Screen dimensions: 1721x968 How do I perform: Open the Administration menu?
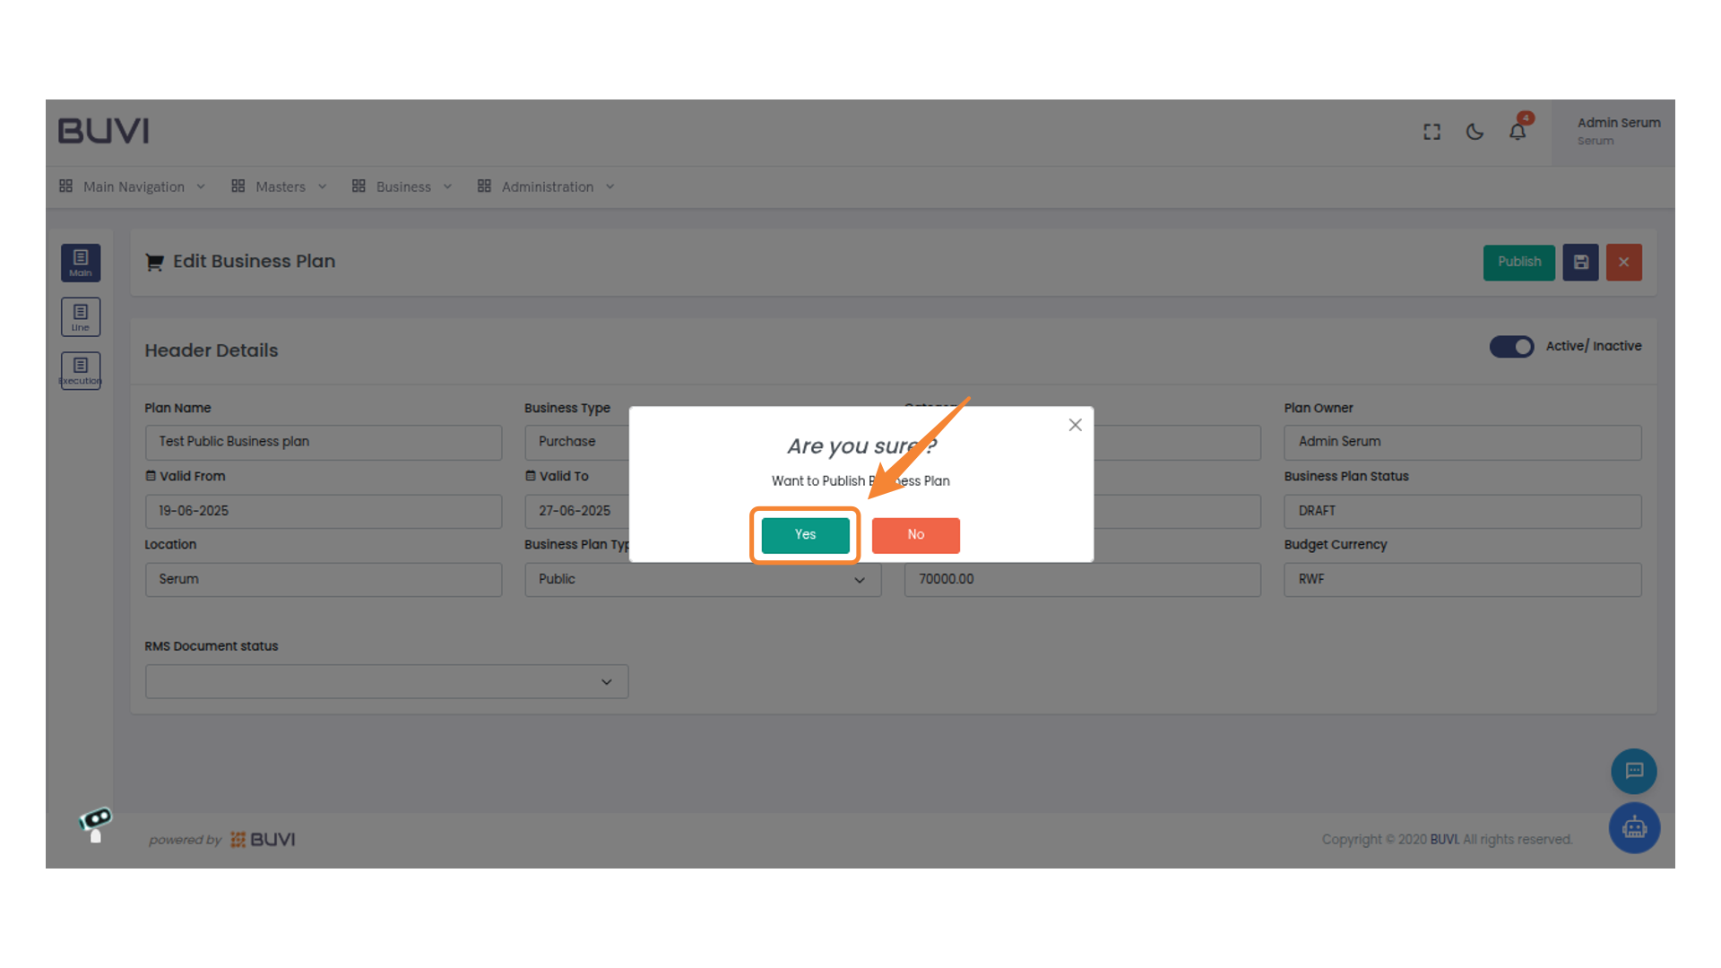click(546, 186)
